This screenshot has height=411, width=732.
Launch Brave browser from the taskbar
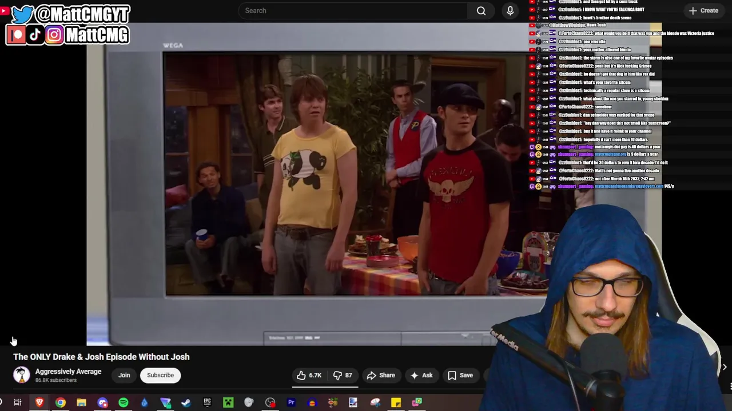coord(39,402)
